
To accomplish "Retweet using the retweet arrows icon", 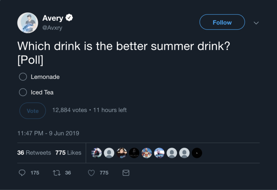I will click(x=56, y=173).
